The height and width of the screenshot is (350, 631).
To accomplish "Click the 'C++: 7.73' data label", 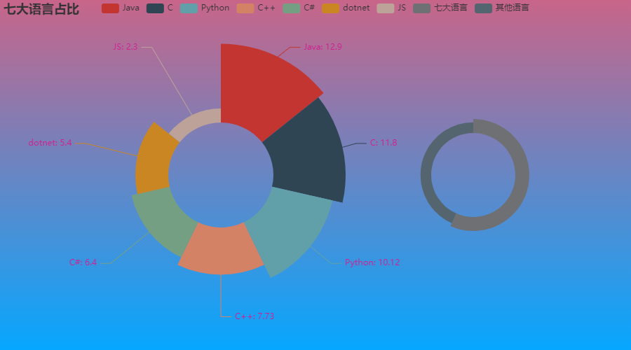I will click(x=255, y=316).
